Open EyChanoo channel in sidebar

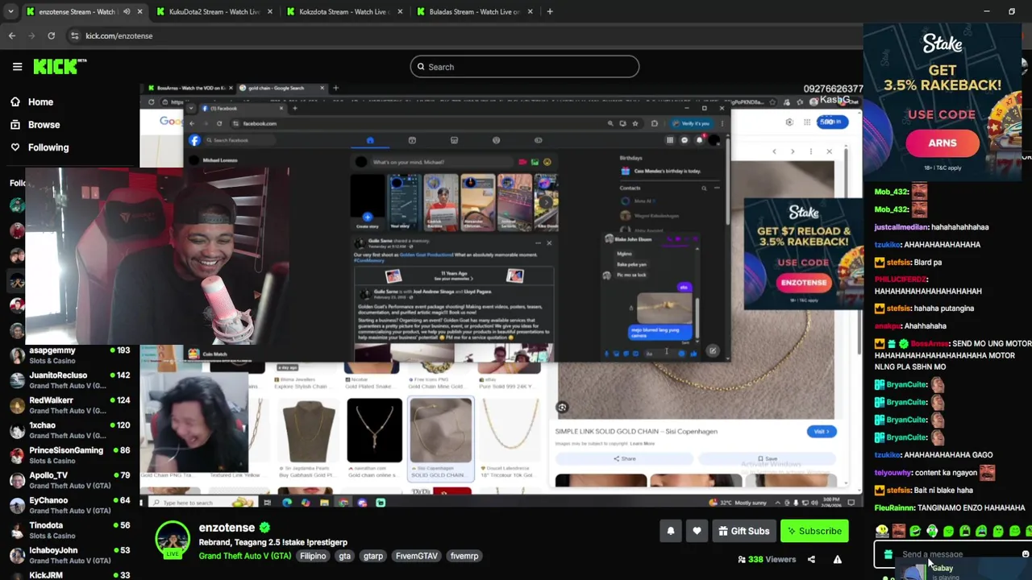[x=69, y=505]
